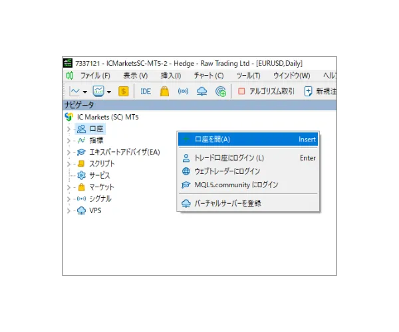Expand the スクリプト tree node
Image resolution: width=399 pixels, height=332 pixels.
pyautogui.click(x=68, y=164)
